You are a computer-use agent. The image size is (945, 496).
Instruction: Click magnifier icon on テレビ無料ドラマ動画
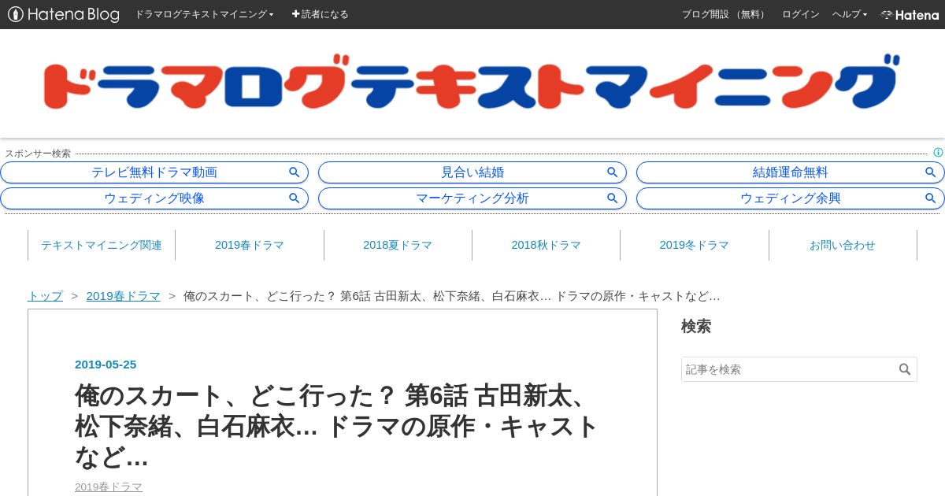pos(295,172)
